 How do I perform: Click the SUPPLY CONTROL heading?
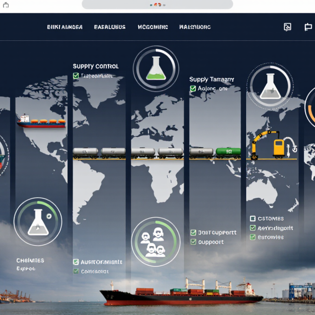[x=96, y=66]
